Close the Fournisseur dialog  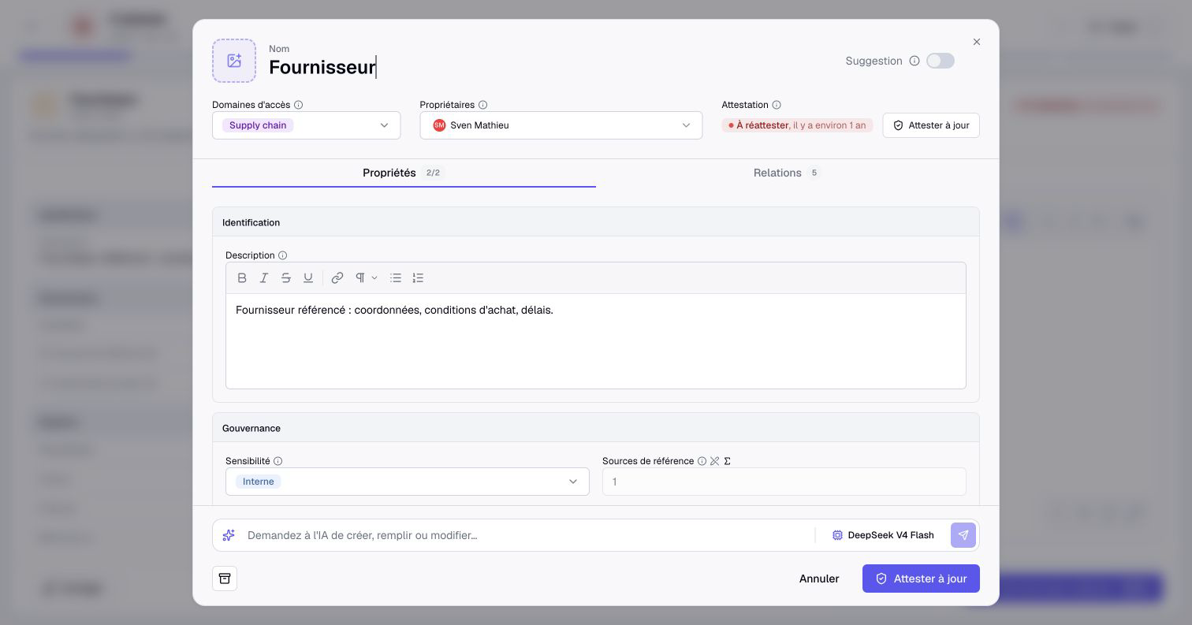977,42
